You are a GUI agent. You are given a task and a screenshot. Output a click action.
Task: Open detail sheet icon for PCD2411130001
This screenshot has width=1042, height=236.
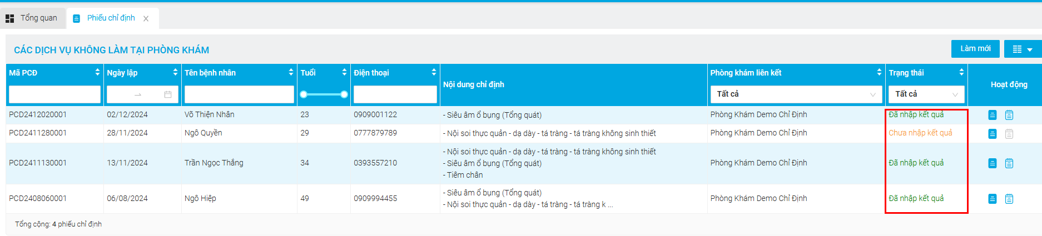tap(993, 163)
